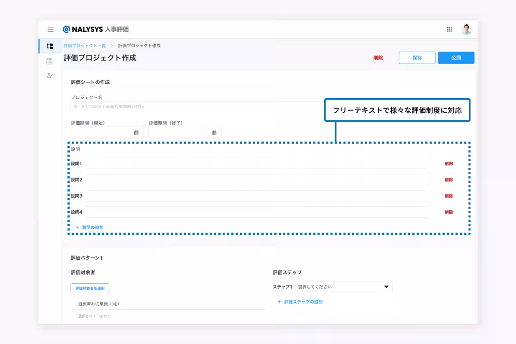Open the hamburger navigation menu
This screenshot has height=344, width=516.
click(51, 29)
